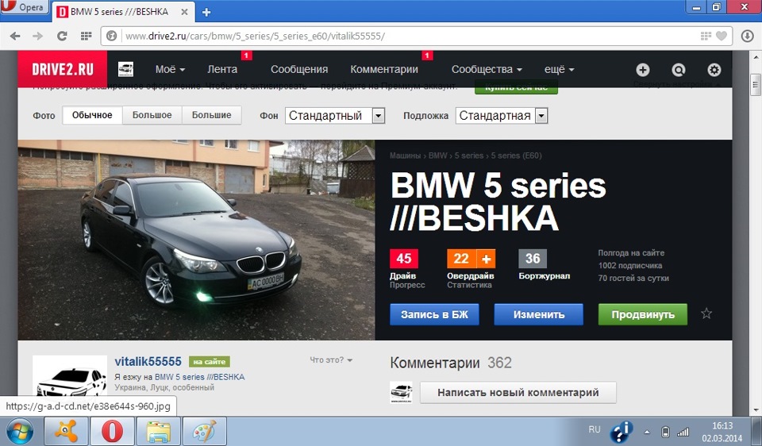Click the plus next to 22
The width and height of the screenshot is (762, 446).
[x=486, y=259]
